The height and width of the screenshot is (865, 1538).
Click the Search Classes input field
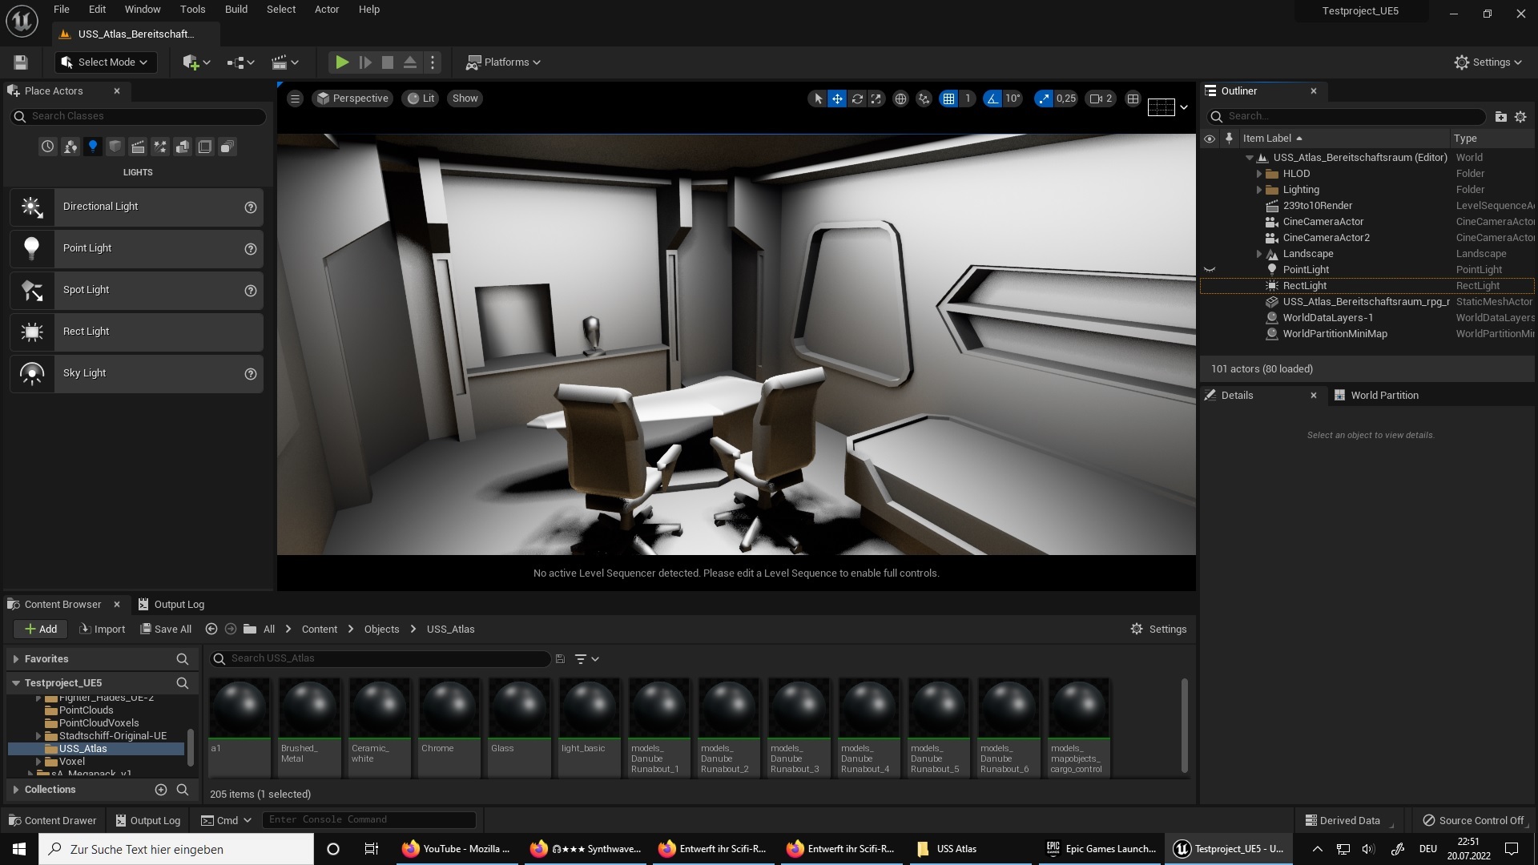coord(137,115)
